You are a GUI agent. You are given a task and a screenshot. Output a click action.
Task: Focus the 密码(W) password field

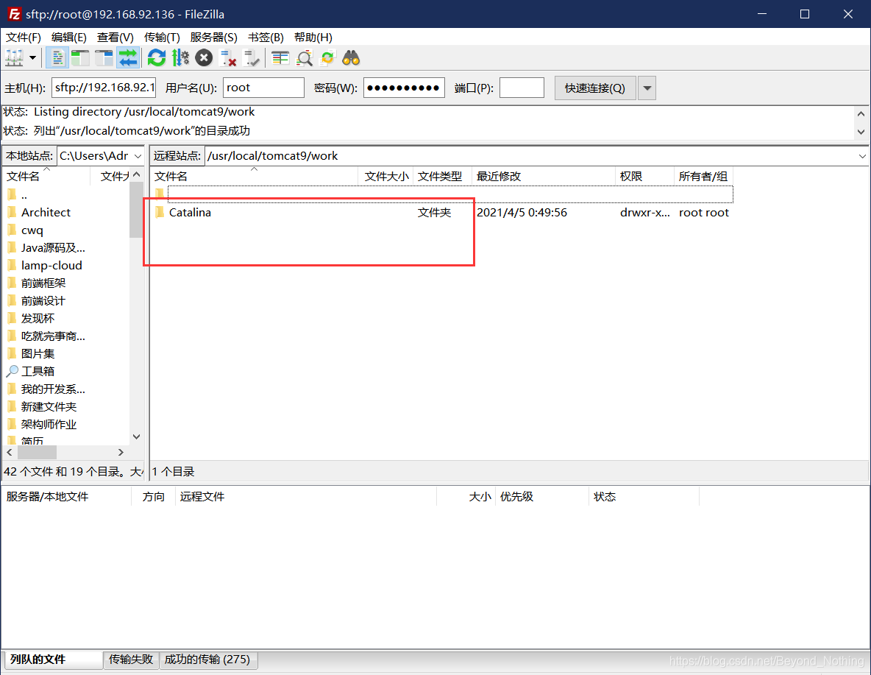point(404,88)
